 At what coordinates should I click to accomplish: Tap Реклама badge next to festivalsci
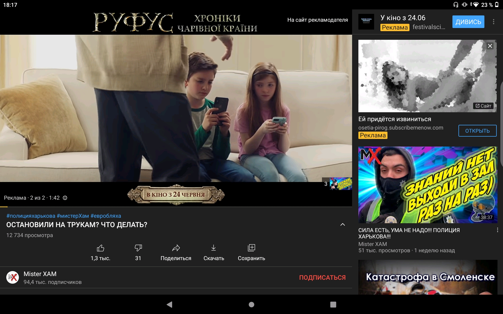[395, 27]
